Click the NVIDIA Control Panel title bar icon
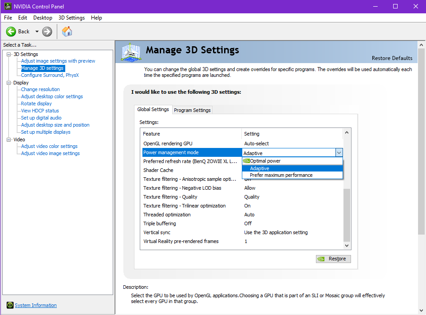 8,6
